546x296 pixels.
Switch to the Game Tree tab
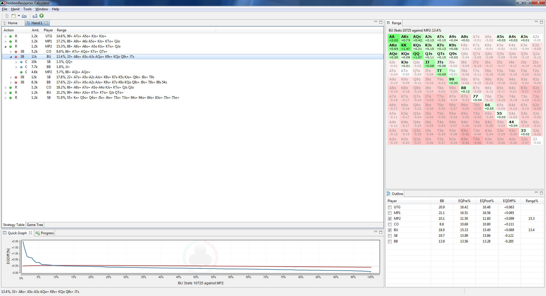tap(35, 225)
